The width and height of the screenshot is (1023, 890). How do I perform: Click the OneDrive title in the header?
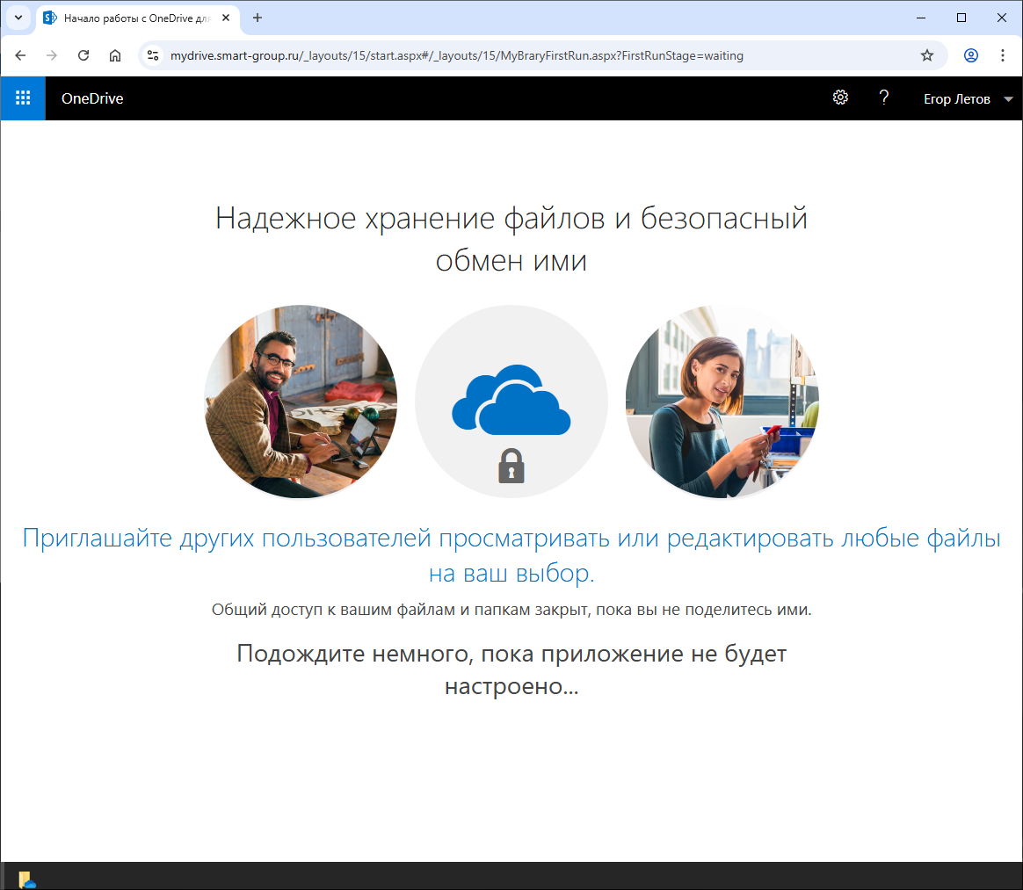92,98
